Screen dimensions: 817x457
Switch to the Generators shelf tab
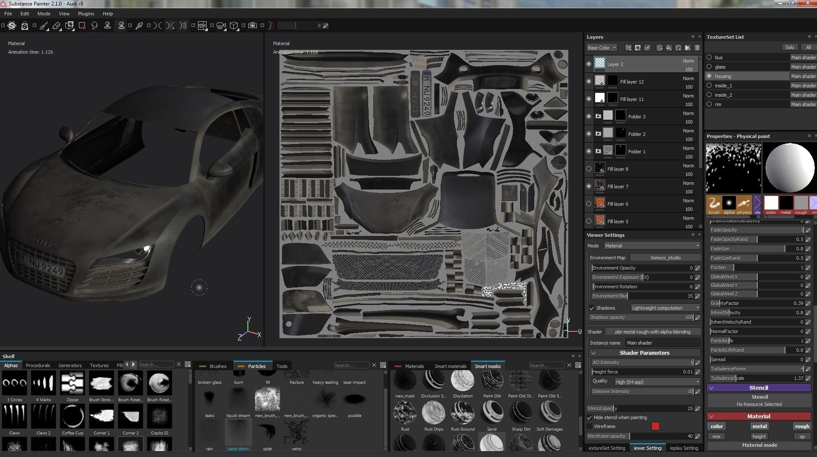point(70,365)
